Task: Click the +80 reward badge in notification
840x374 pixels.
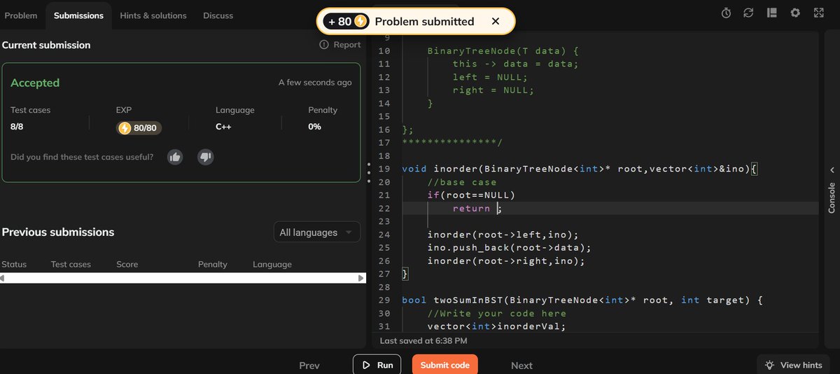Action: point(346,21)
